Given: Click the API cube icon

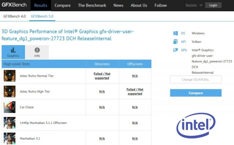Looking at the screenshot, I should tap(175, 42).
